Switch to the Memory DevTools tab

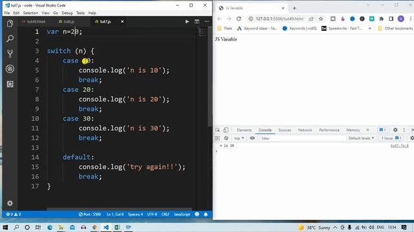tap(353, 130)
